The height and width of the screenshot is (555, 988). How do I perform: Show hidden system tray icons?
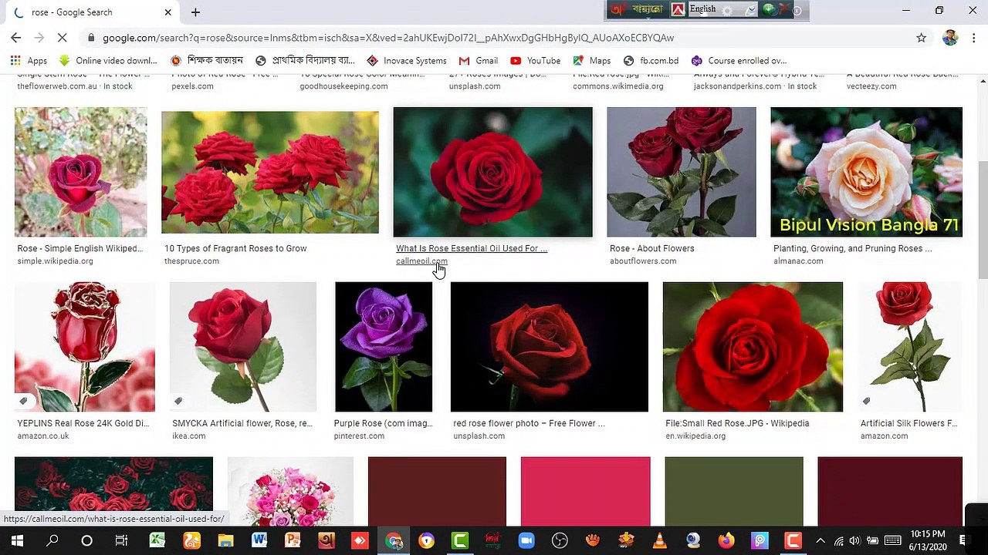tap(820, 540)
